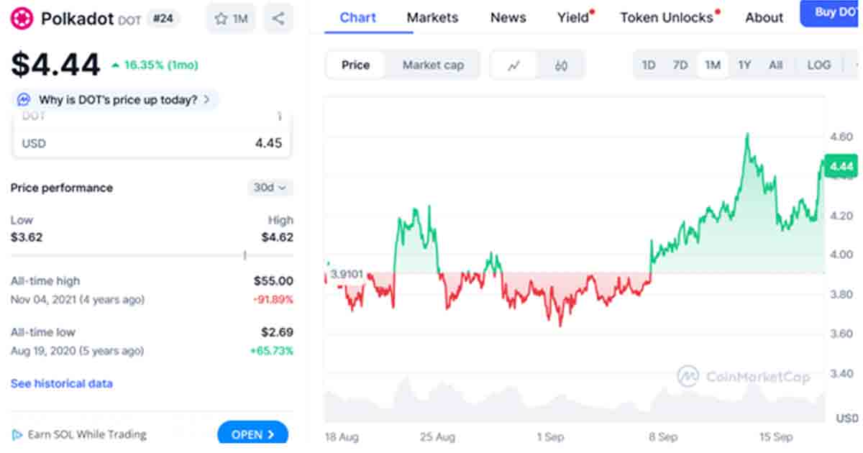Click the price performance low-high range bar
This screenshot has height=453, width=863.
[x=152, y=255]
